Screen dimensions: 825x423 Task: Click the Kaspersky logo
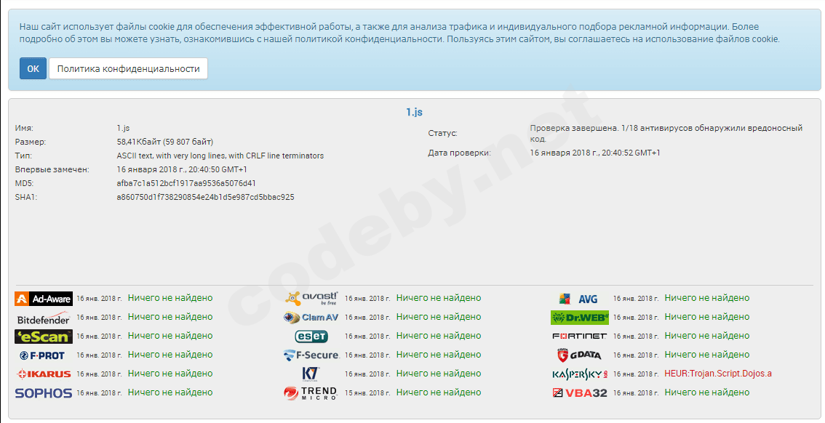(580, 374)
